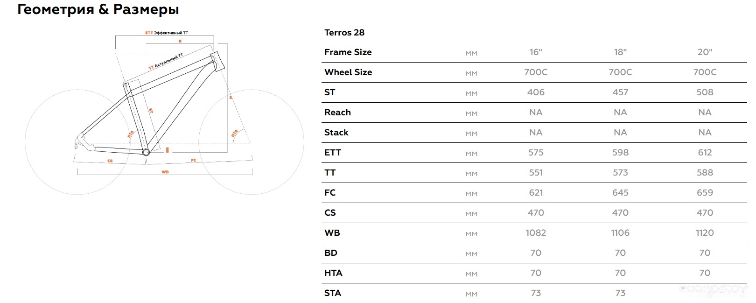
Task: Click the Terros 28 table title
Action: (x=344, y=33)
